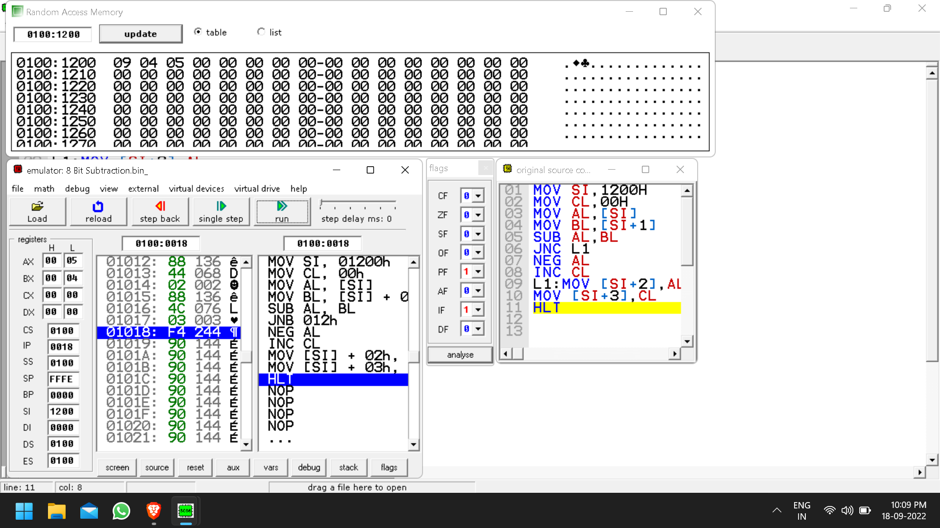Select the table view radio button

(x=198, y=31)
